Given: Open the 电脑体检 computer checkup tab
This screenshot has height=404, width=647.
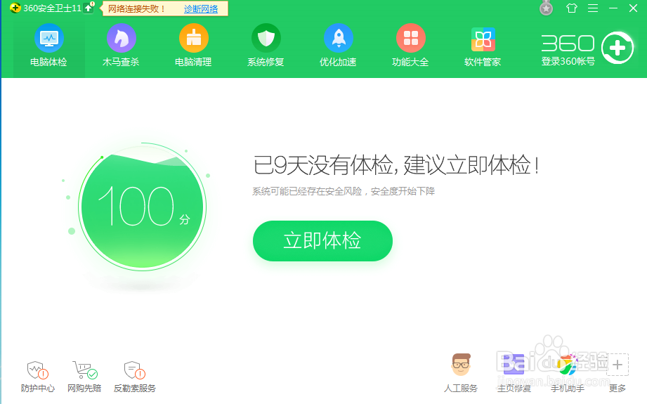Looking at the screenshot, I should point(48,46).
